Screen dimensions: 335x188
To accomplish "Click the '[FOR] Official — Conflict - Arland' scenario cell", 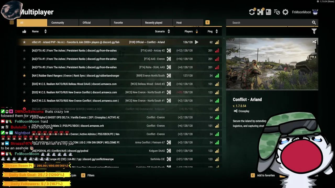I will tap(147, 42).
